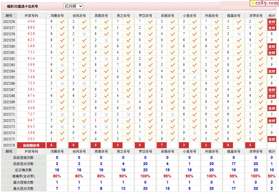Click the 统计 column header at top

coord(272,15)
